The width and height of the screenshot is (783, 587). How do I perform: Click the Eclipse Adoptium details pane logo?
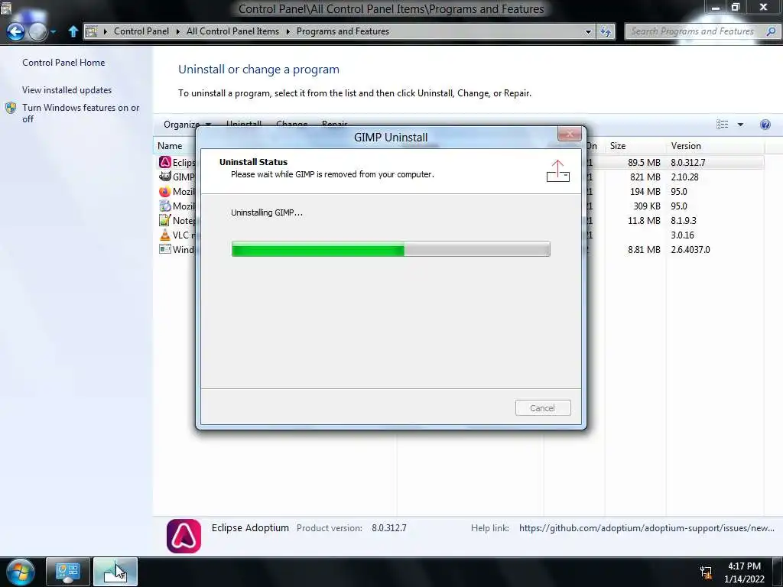pyautogui.click(x=184, y=536)
